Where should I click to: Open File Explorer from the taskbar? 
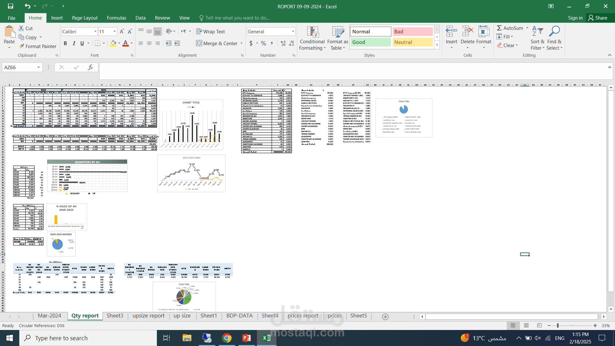click(187, 338)
